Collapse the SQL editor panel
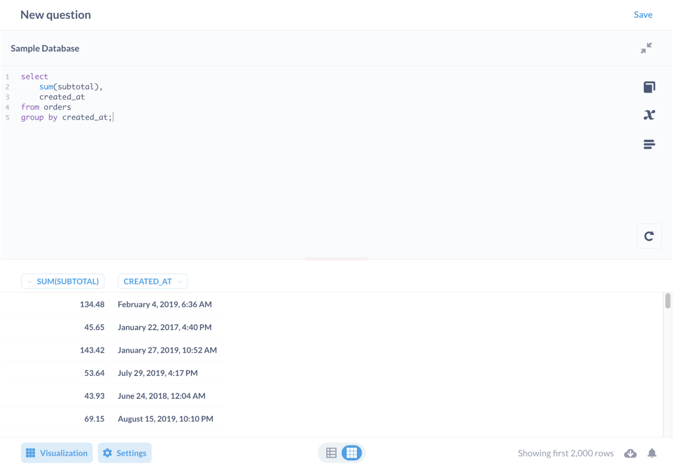The width and height of the screenshot is (673, 468). 646,48
